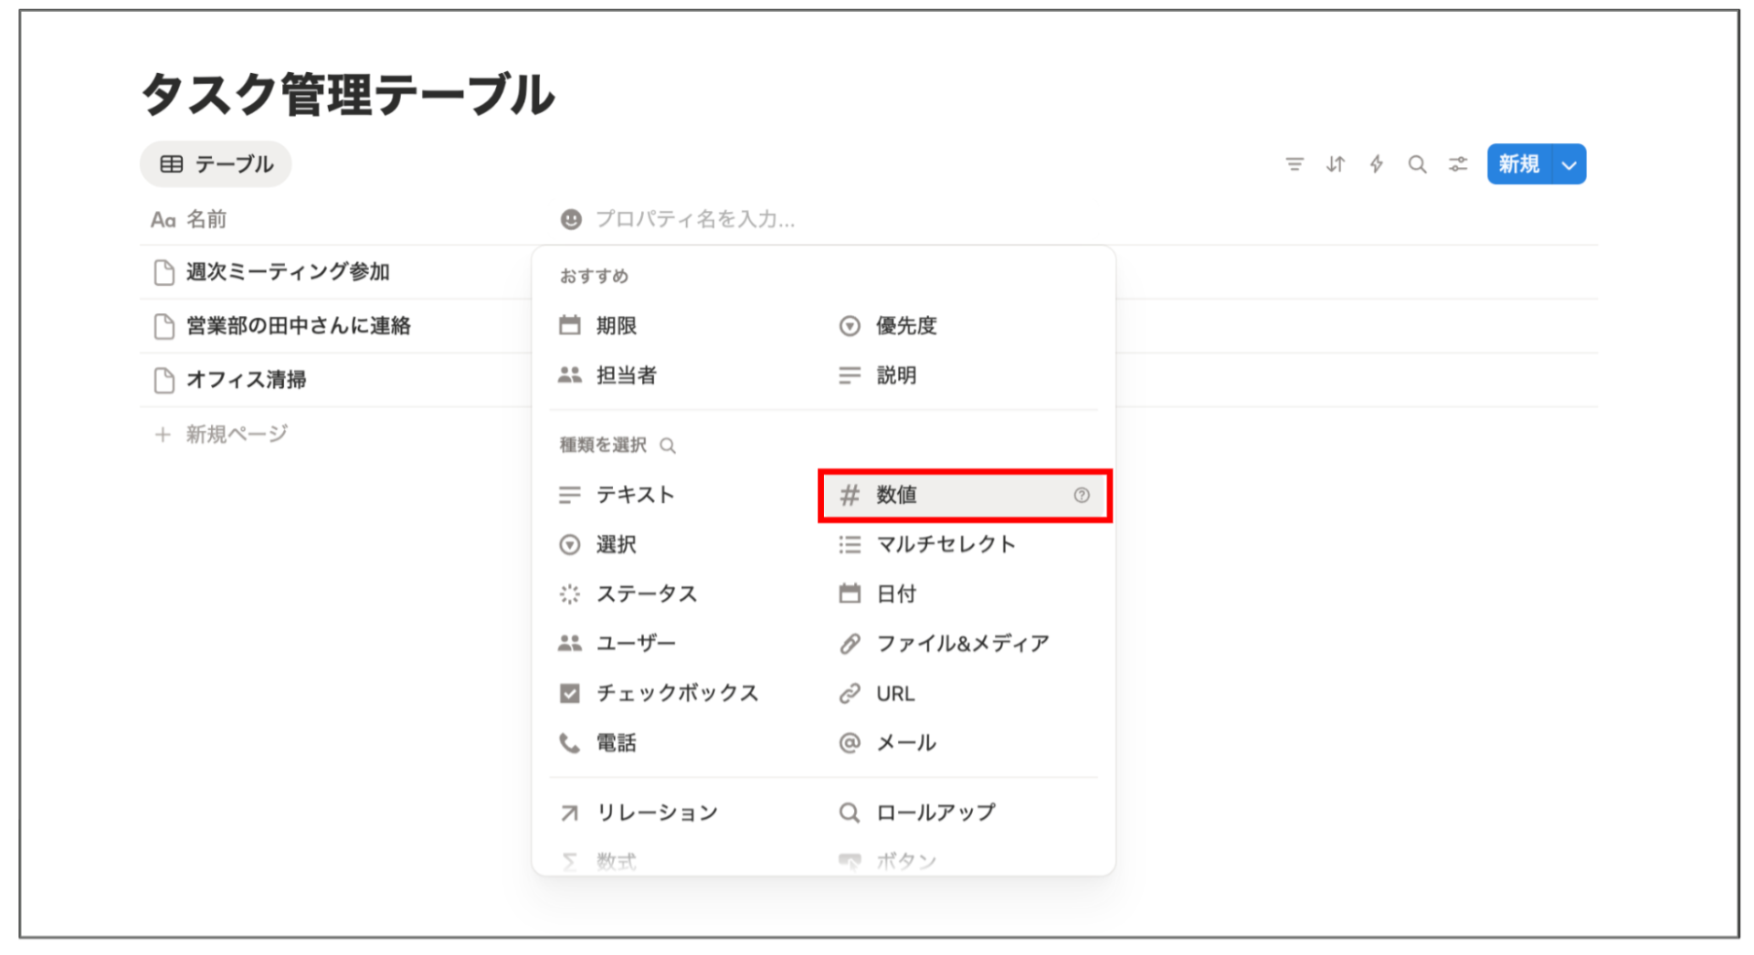Click 新規ページ to add row
Viewport: 1754px width, 955px height.
[x=221, y=435]
